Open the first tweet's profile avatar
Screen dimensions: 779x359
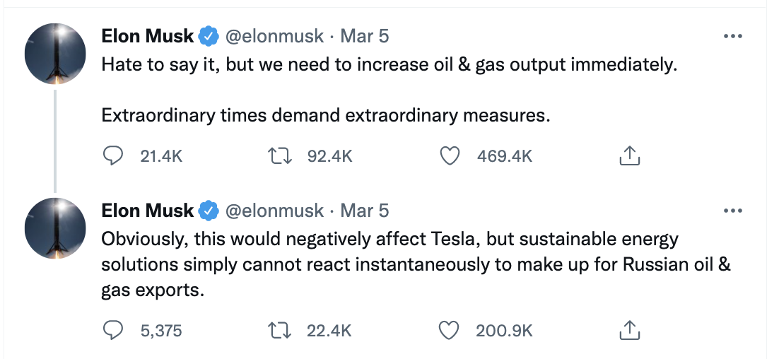tap(56, 54)
